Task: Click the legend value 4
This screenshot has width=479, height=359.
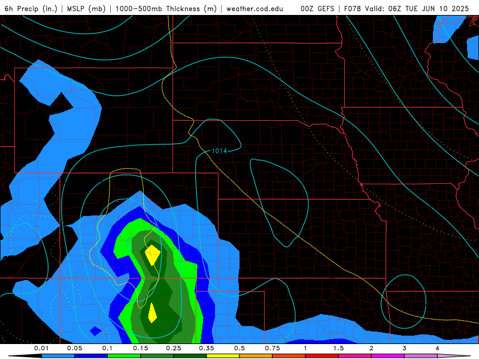Action: [438, 348]
